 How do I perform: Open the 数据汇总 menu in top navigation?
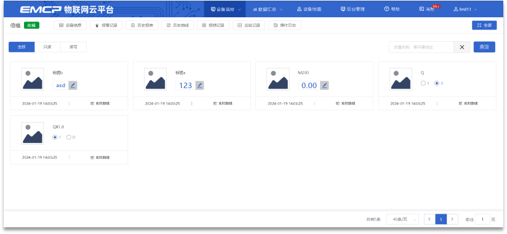268,9
